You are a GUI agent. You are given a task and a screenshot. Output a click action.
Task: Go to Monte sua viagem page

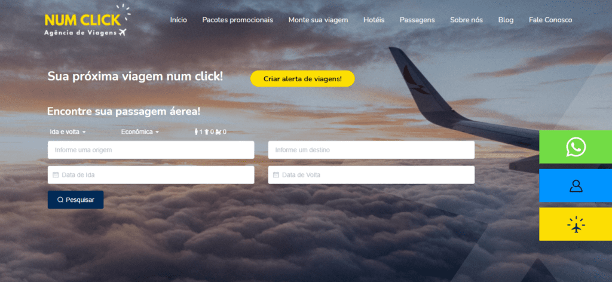[318, 20]
